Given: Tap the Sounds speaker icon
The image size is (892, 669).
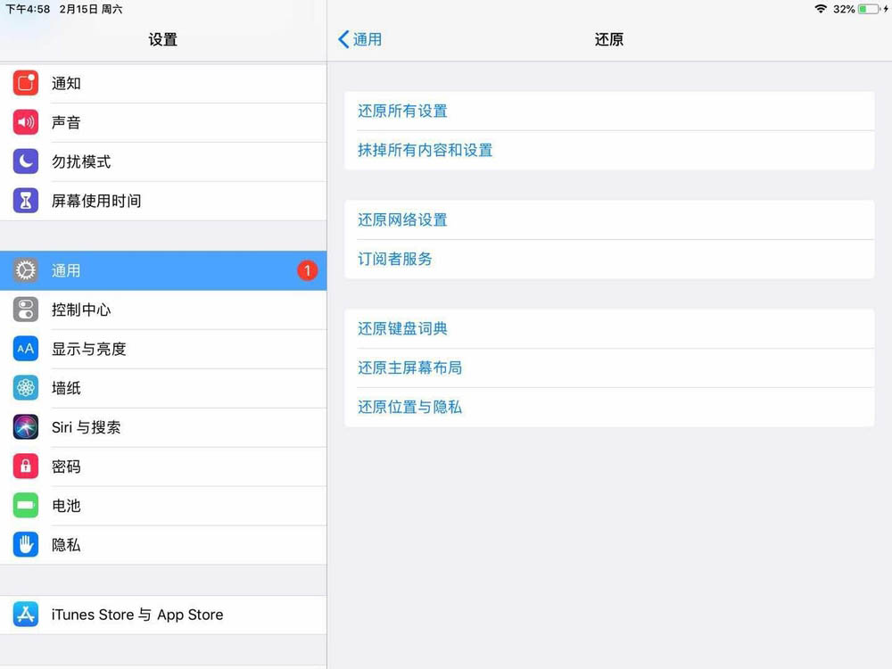Looking at the screenshot, I should pyautogui.click(x=26, y=123).
